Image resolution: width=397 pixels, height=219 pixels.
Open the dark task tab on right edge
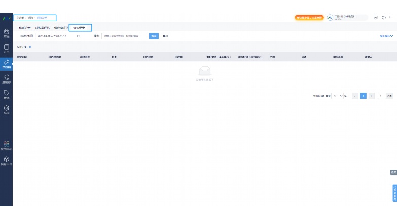pos(393,172)
